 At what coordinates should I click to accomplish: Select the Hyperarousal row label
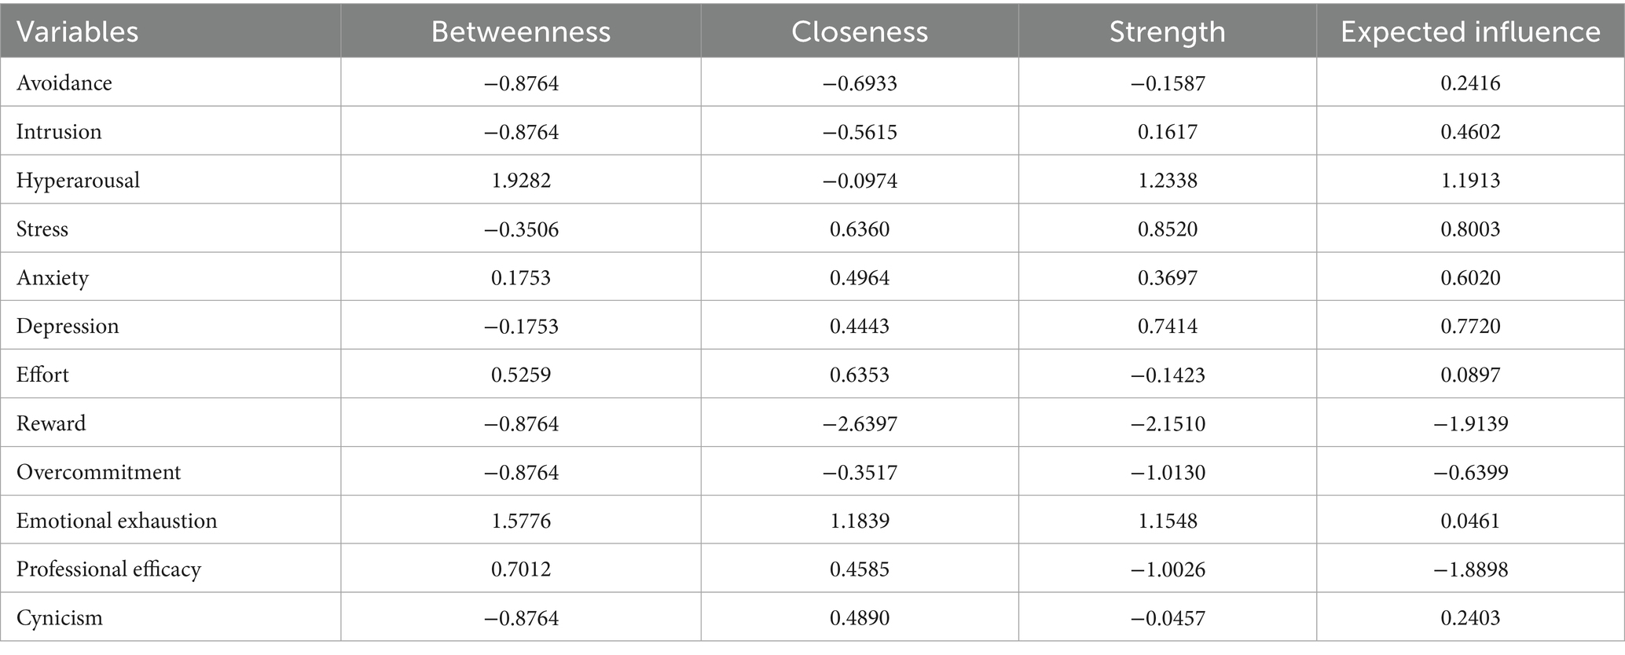tap(78, 181)
